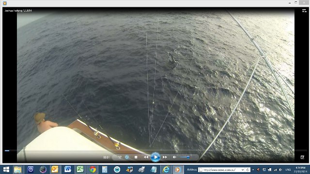Screen dimensions: 310x174
Task: Open the Windows Start menu
Action: pos(6,170)
